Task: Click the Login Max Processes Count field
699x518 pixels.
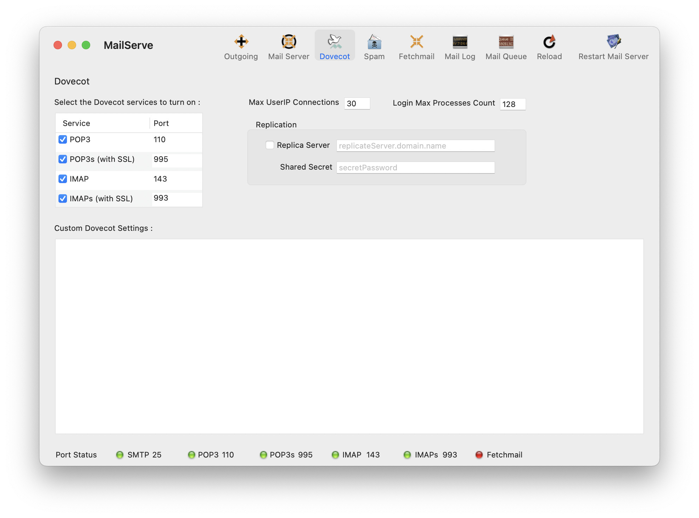Action: (512, 105)
